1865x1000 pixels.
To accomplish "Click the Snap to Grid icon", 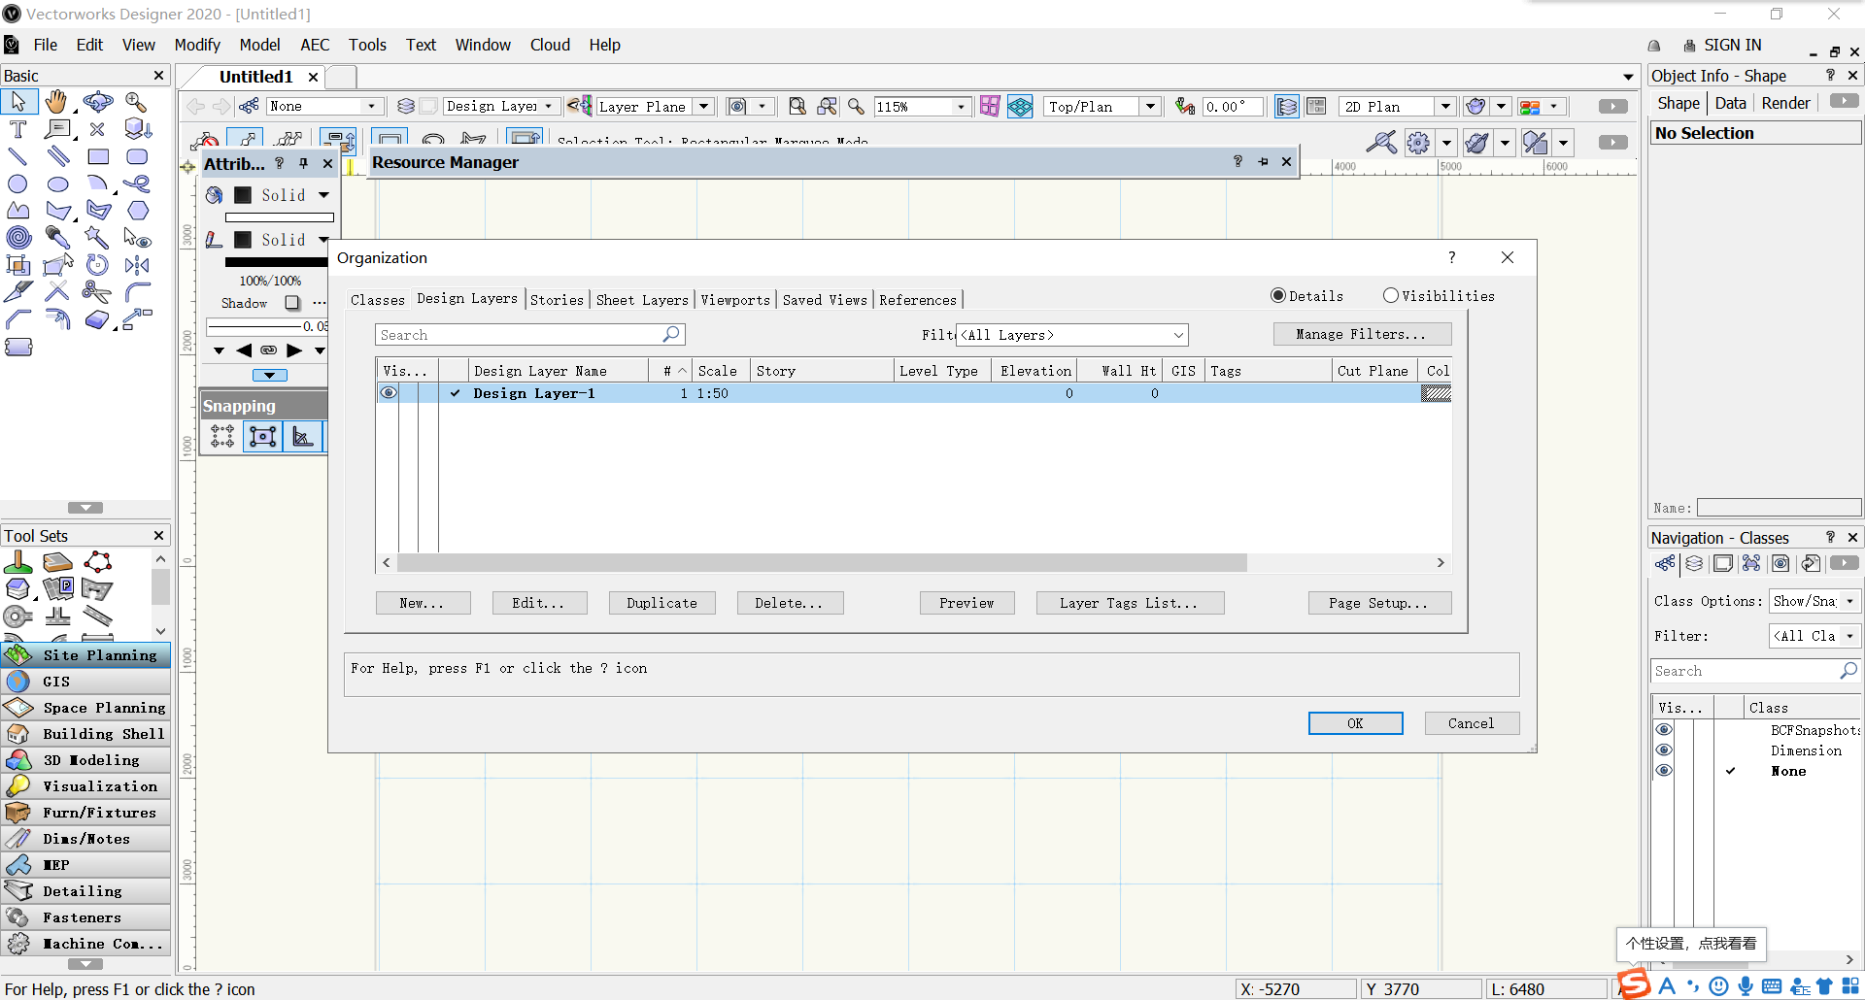I will 222,436.
